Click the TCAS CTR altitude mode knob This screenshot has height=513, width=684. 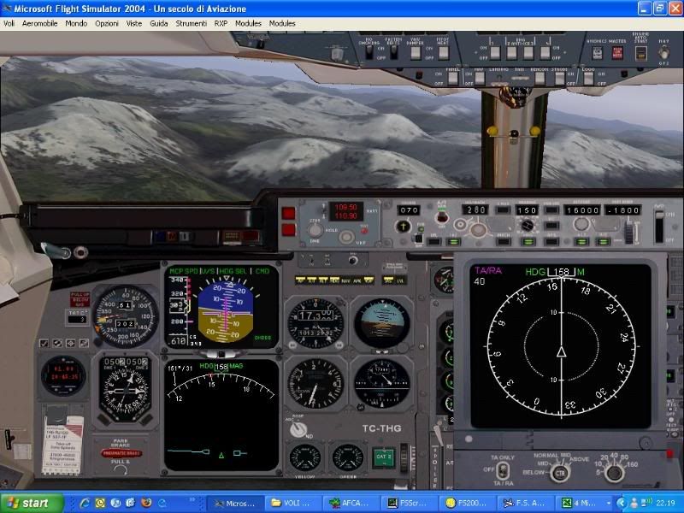click(560, 473)
